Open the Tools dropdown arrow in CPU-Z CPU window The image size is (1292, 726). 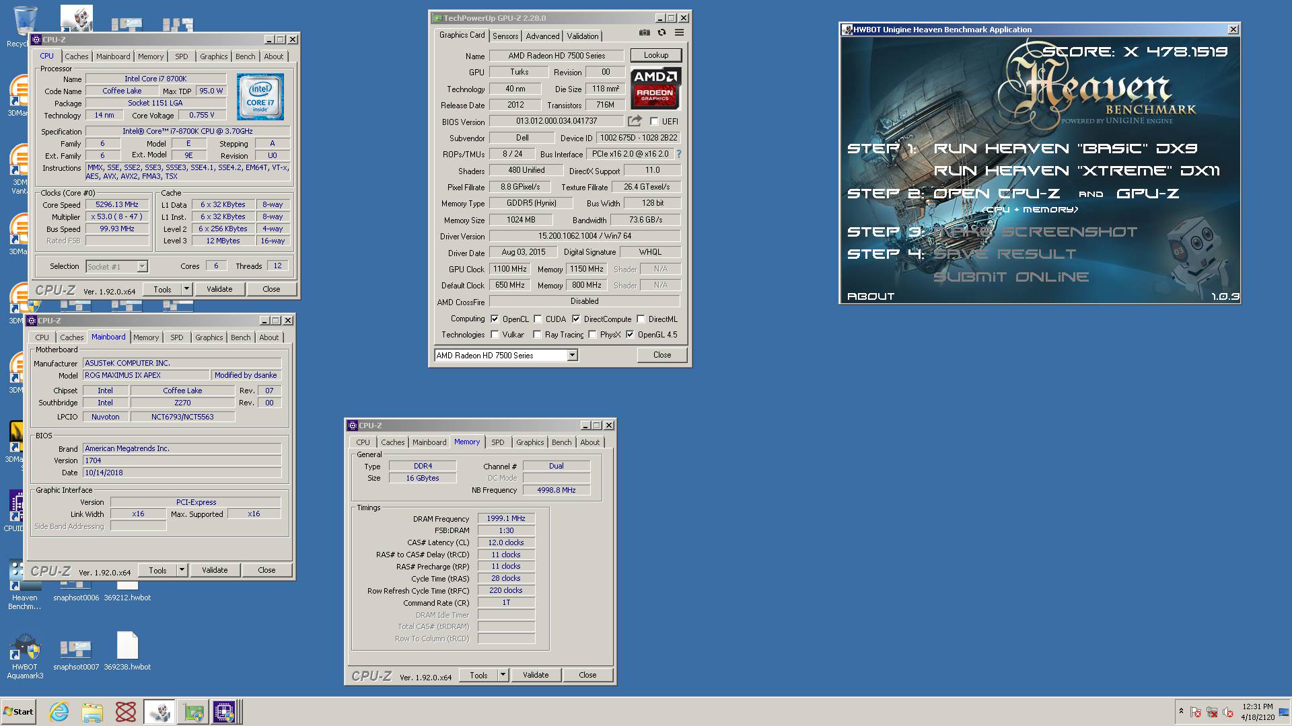point(186,290)
